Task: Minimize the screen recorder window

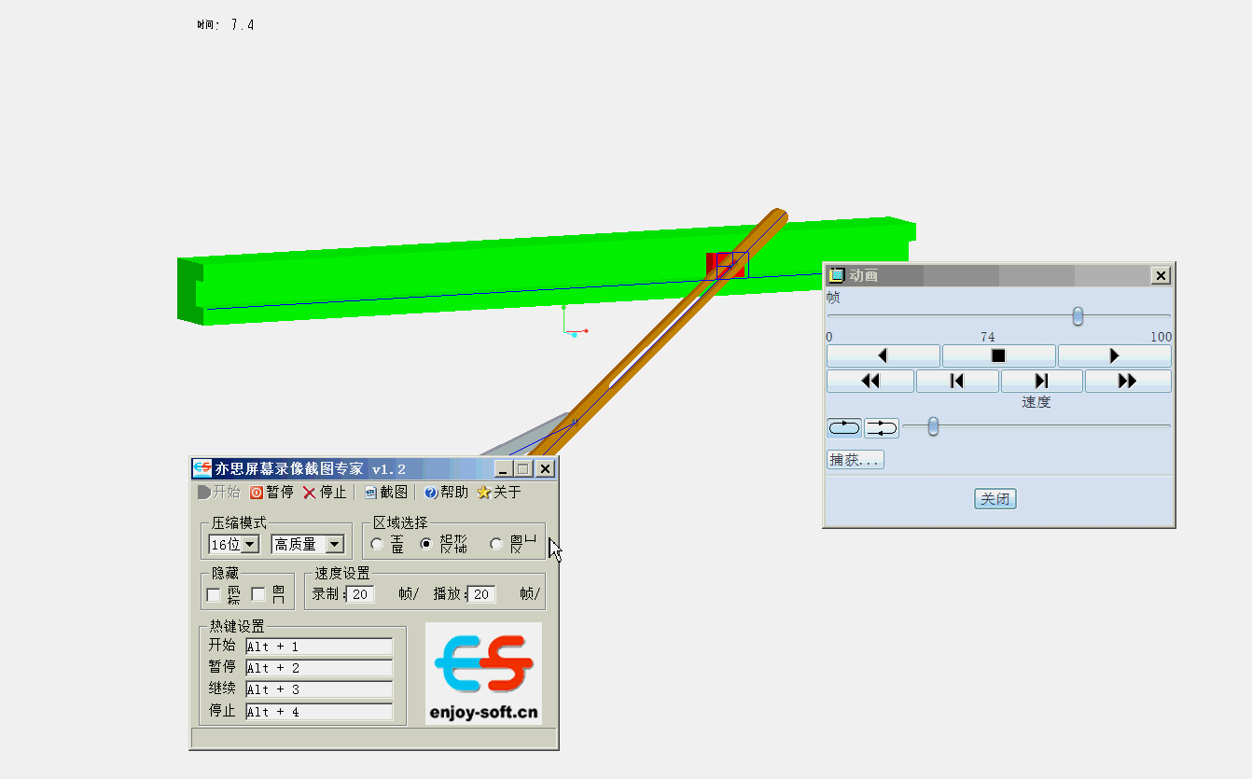Action: [x=503, y=468]
